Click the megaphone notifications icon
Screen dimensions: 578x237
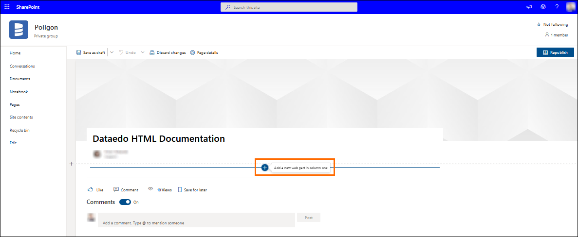coord(529,7)
